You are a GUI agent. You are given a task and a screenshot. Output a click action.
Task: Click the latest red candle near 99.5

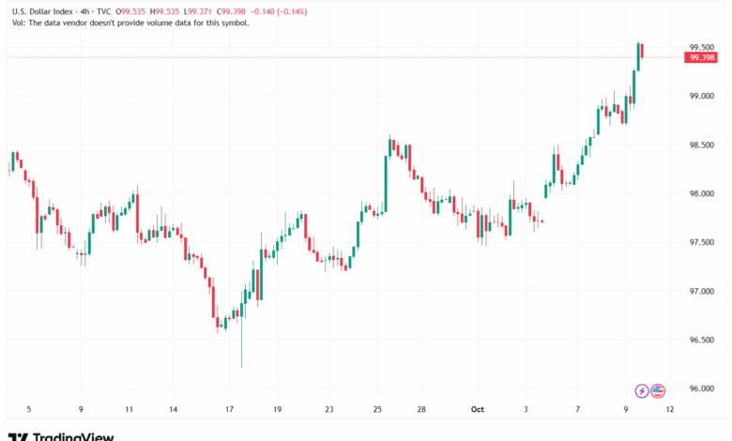click(642, 51)
